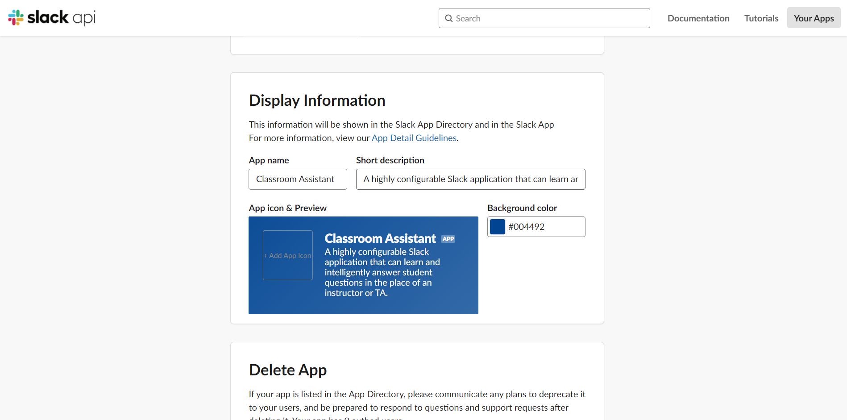Click the preview description text in the blue card
Image resolution: width=847 pixels, height=420 pixels.
point(382,272)
